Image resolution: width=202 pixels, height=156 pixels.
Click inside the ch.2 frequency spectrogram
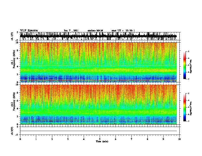(98, 105)
